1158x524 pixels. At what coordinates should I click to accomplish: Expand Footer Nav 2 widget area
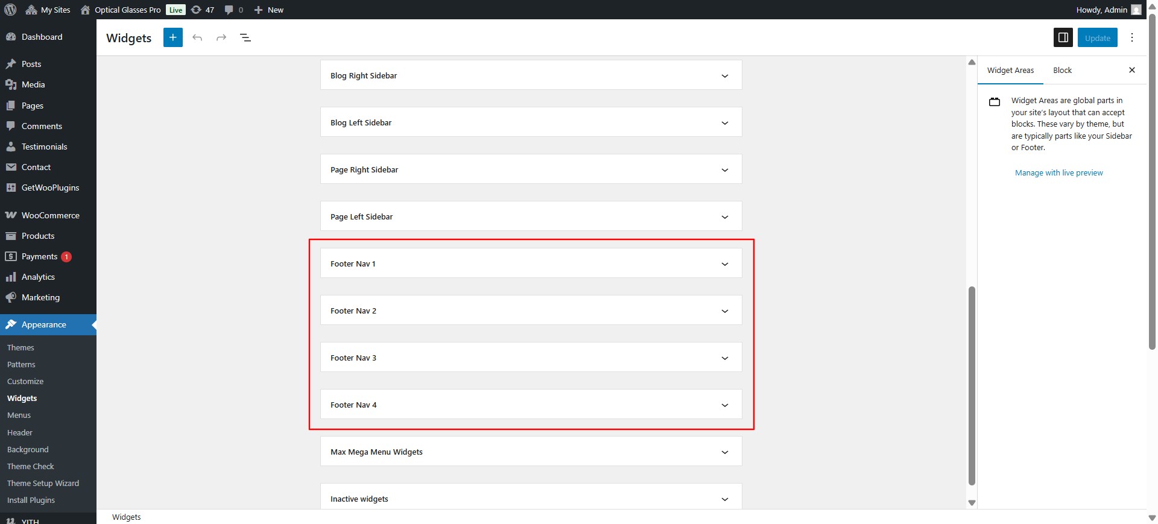pyautogui.click(x=531, y=311)
